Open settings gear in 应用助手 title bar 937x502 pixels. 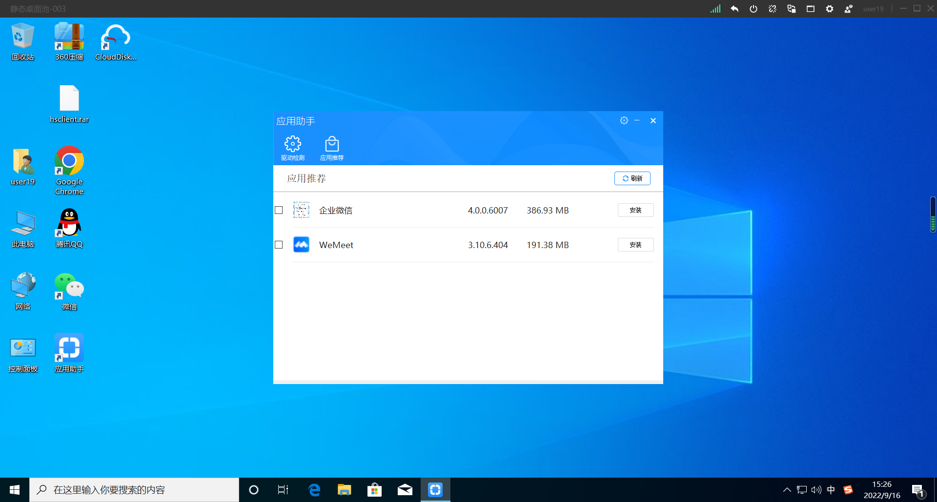pos(624,120)
